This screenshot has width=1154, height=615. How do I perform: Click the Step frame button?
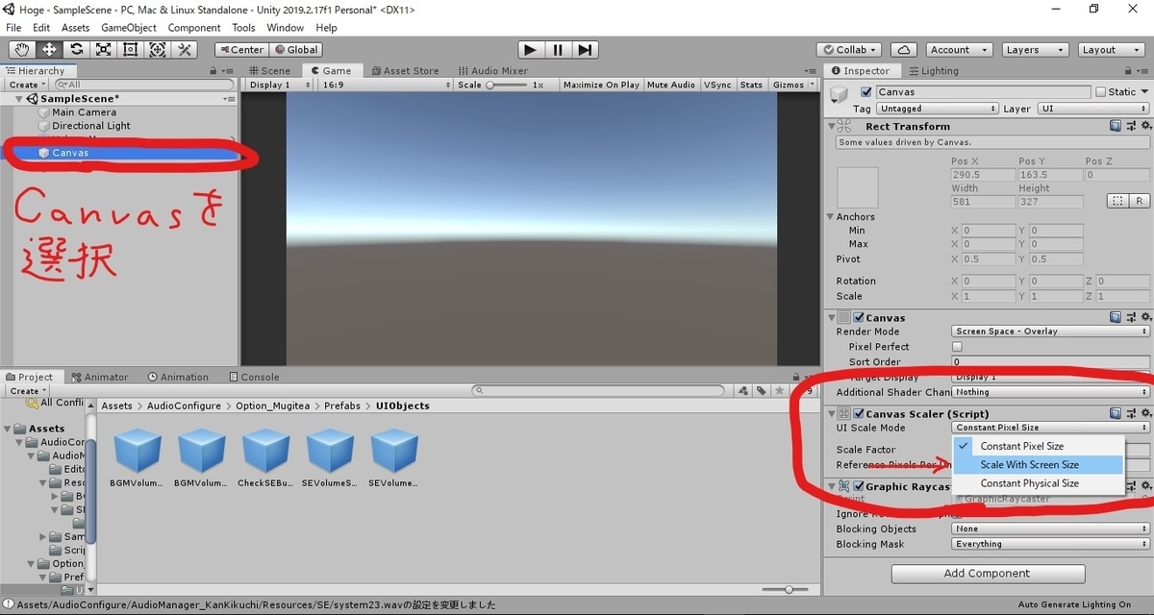coord(586,49)
